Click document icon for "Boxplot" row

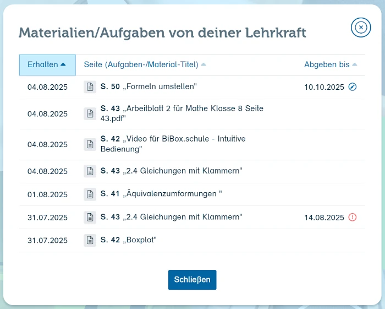pos(90,240)
